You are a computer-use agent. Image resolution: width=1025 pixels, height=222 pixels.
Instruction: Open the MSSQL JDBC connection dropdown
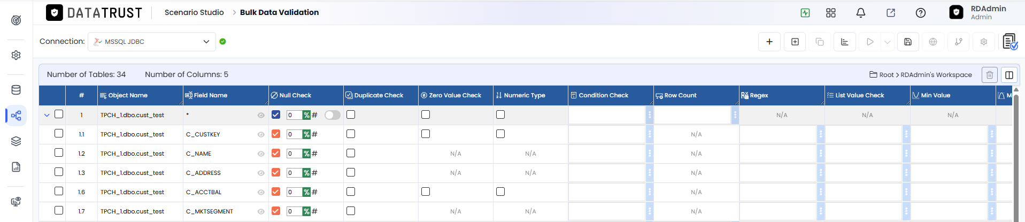pyautogui.click(x=152, y=42)
